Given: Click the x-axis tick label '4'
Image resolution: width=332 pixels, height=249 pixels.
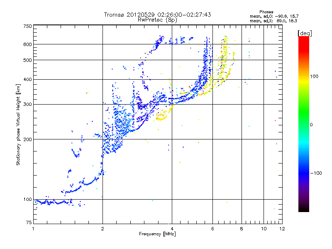Looking at the screenshot, I should coord(172,229).
